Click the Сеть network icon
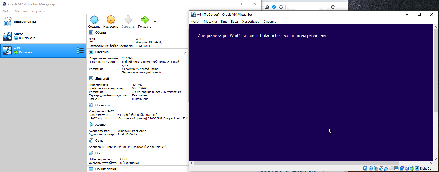Screen dimensions: 439x172 (x=91, y=141)
